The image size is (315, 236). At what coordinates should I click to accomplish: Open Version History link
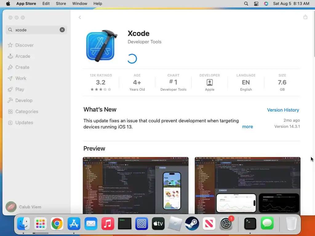pyautogui.click(x=283, y=110)
